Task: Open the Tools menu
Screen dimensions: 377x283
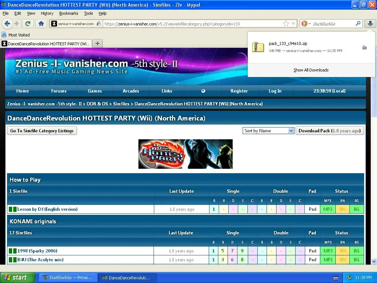Action: pos(88,13)
